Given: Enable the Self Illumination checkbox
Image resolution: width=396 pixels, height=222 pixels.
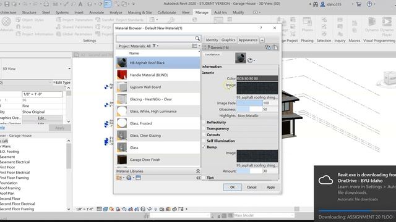Looking at the screenshot, I should click(x=204, y=141).
